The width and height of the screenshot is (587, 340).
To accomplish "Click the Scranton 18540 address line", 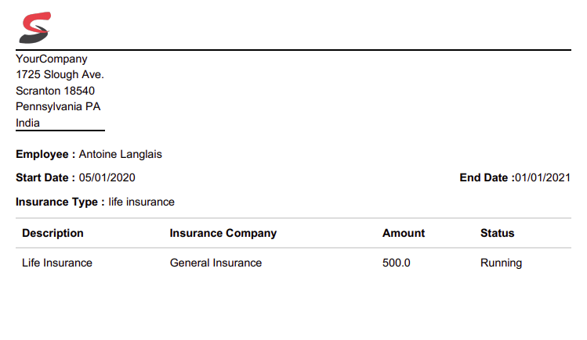I will point(55,91).
